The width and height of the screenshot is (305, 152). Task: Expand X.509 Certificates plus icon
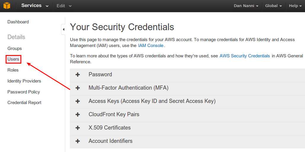(x=78, y=128)
